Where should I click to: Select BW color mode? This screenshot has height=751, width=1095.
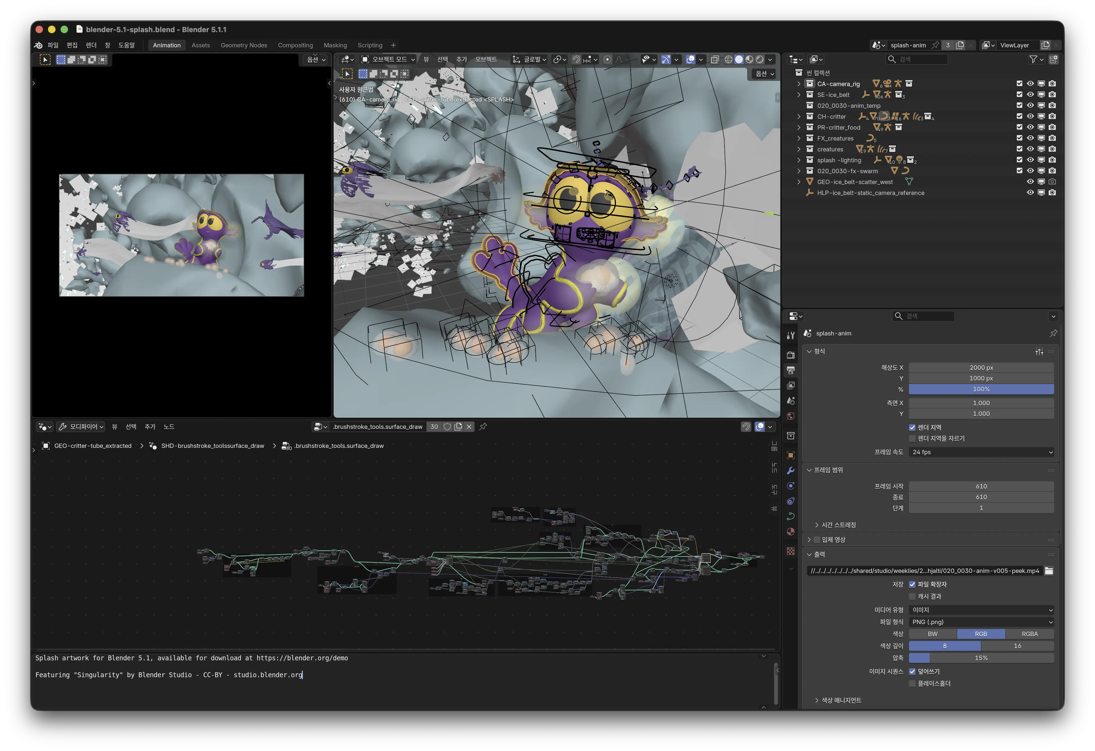932,634
